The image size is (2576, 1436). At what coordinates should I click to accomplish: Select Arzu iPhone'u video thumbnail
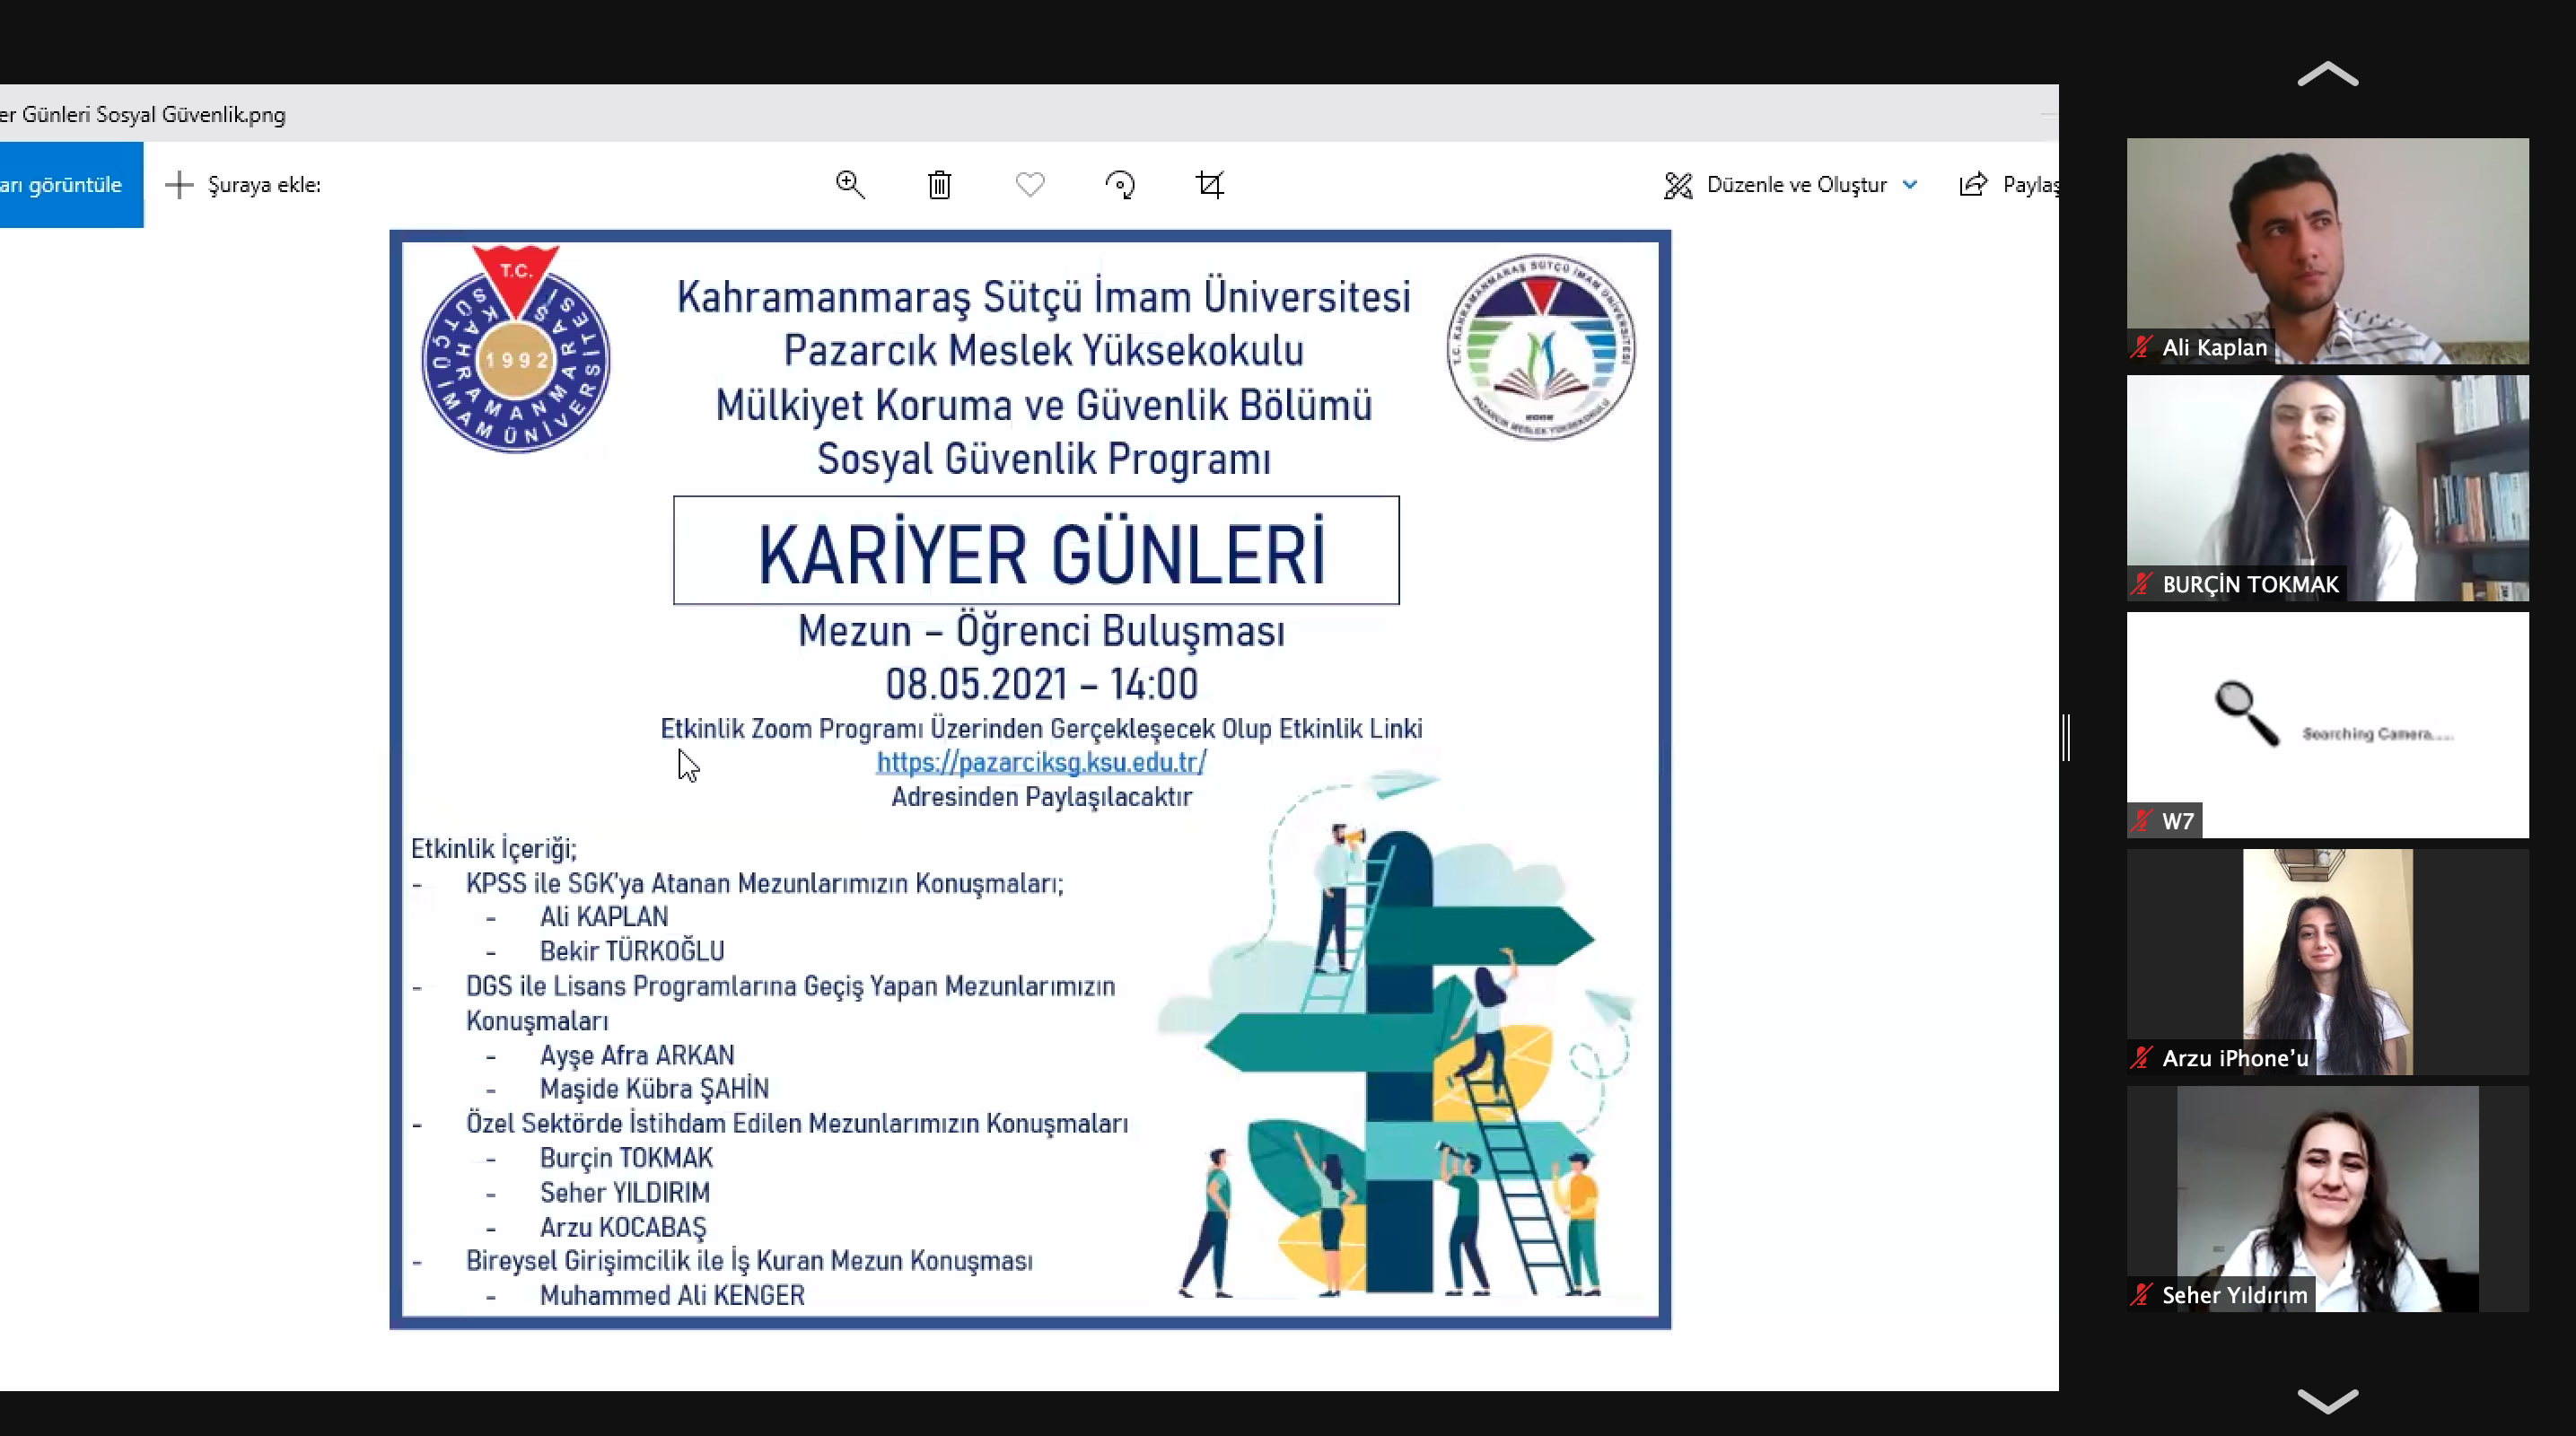point(2327,960)
